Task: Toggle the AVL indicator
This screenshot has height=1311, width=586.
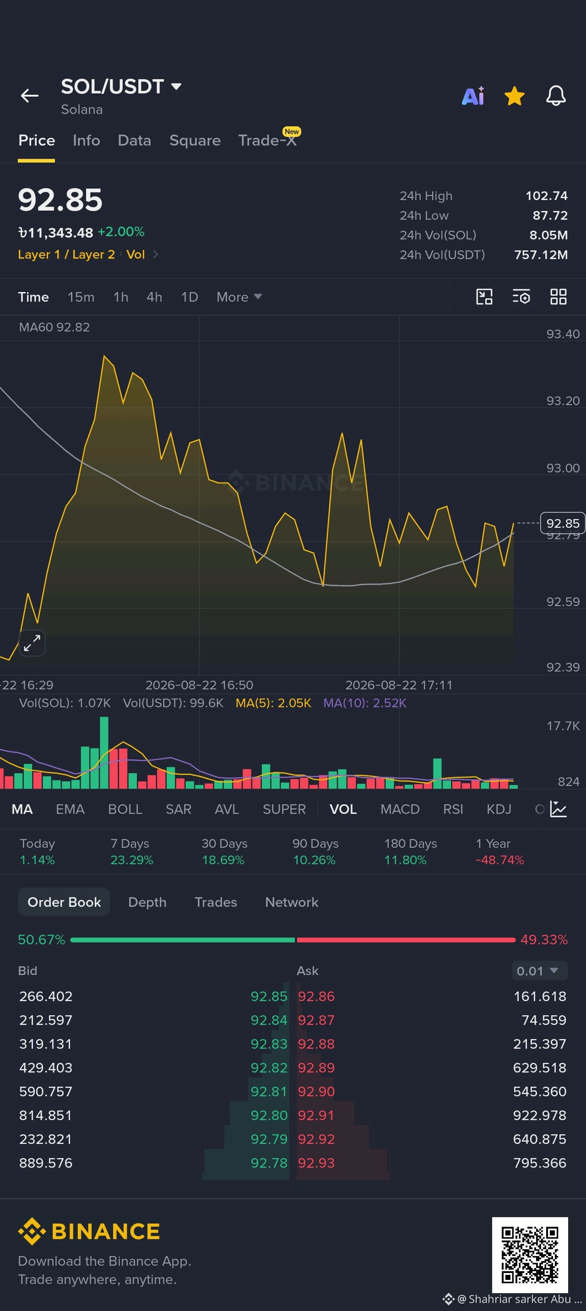Action: pyautogui.click(x=227, y=809)
